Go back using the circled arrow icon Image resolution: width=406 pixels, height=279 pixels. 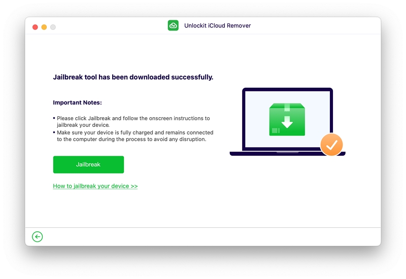[37, 236]
